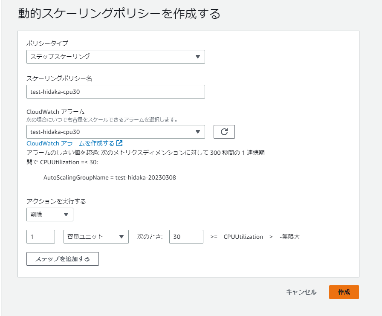Viewport: 382px width, 316px height.
Task: Expand the 容量ユニット dropdown
Action: [x=96, y=237]
